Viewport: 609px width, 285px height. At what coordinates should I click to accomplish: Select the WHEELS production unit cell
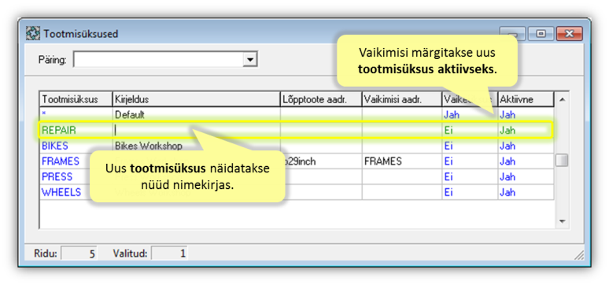tap(76, 192)
